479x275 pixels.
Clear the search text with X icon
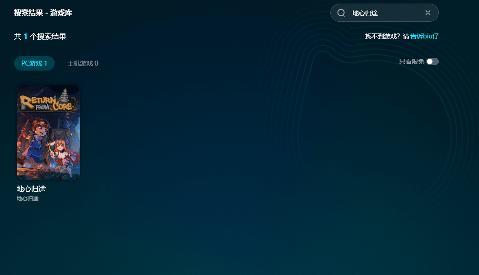coord(427,13)
